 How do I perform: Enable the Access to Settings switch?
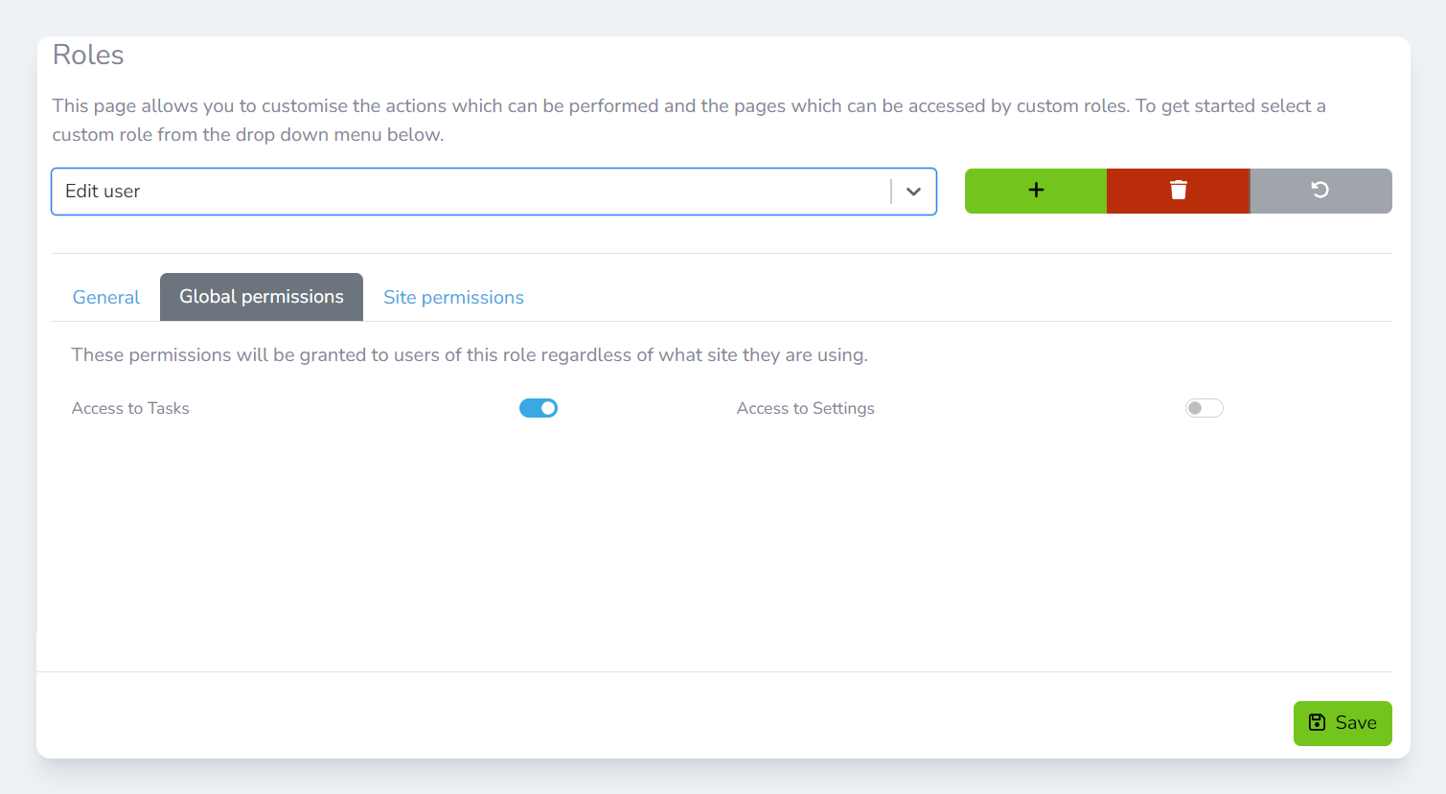[1204, 408]
